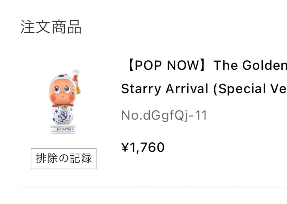The image size is (287, 204).
Task: Select the order number No.dGgfQj-11
Action: [163, 115]
